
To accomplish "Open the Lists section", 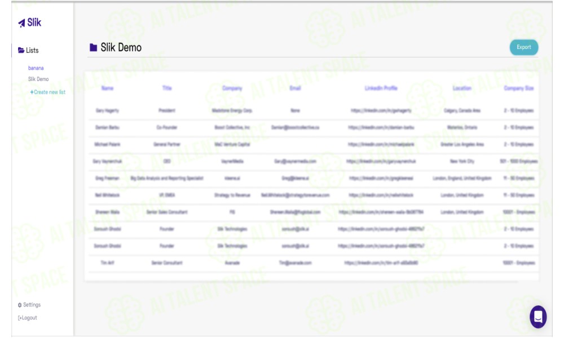I will point(28,50).
